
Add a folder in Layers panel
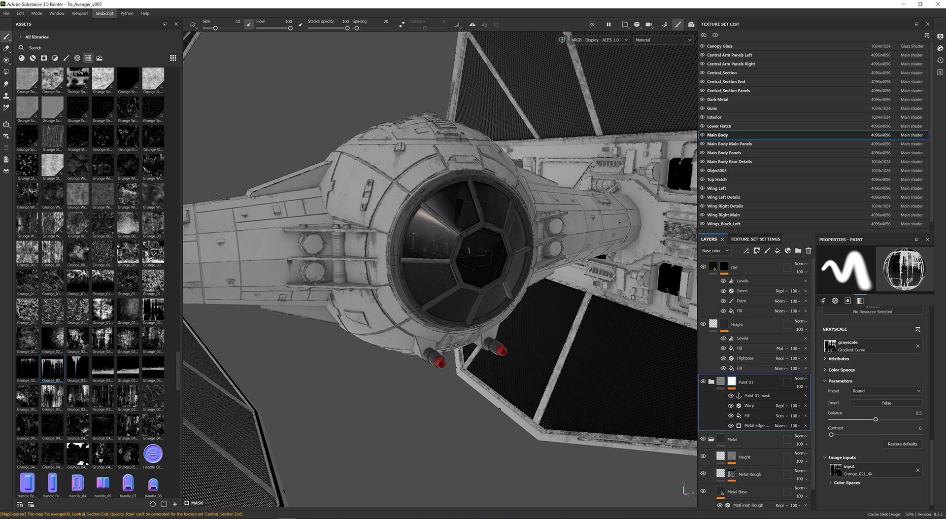[x=798, y=251]
